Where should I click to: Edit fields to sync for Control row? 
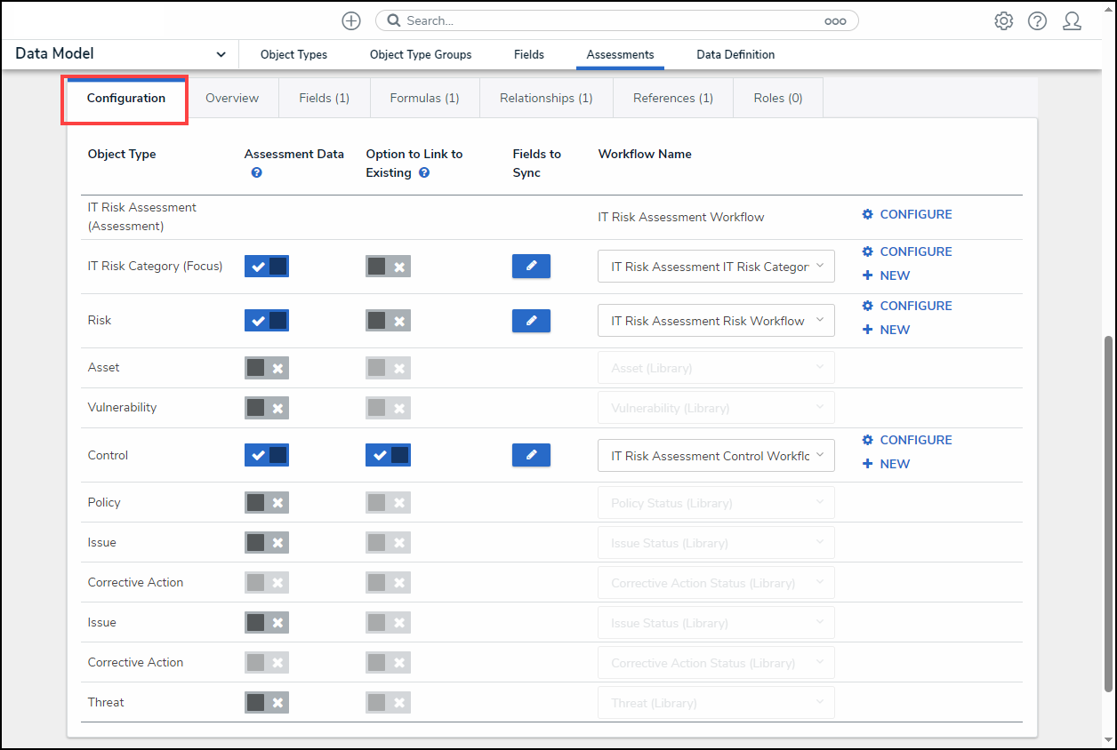click(531, 455)
